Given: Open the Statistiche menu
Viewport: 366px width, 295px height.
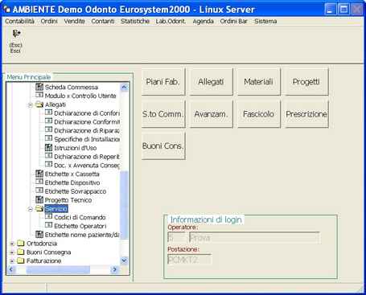Looking at the screenshot, I should 135,21.
